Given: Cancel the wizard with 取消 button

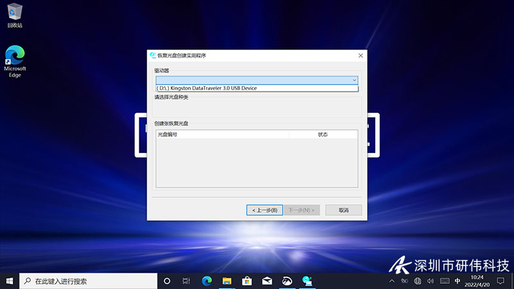Looking at the screenshot, I should click(344, 210).
